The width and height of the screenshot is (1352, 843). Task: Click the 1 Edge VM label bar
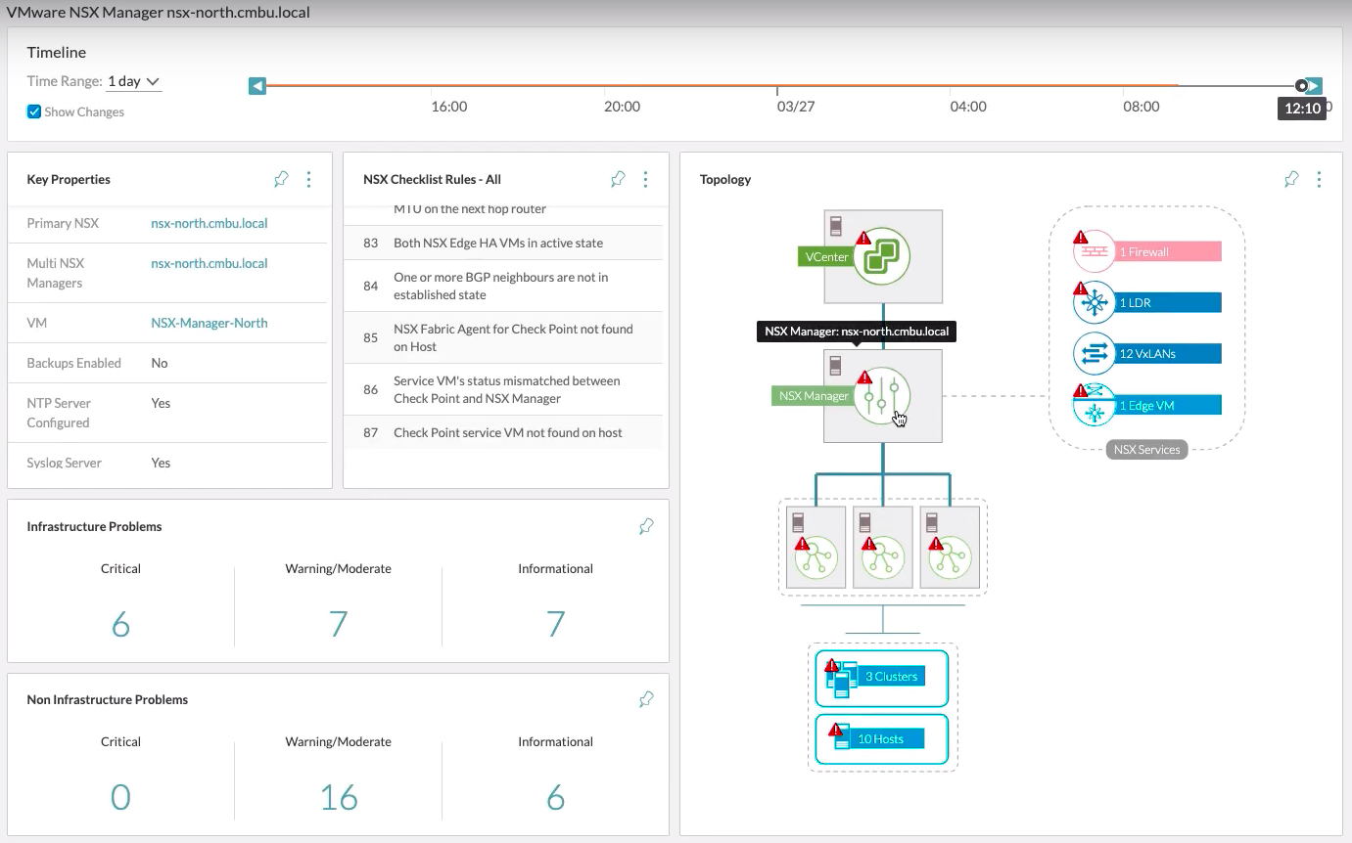point(1168,405)
